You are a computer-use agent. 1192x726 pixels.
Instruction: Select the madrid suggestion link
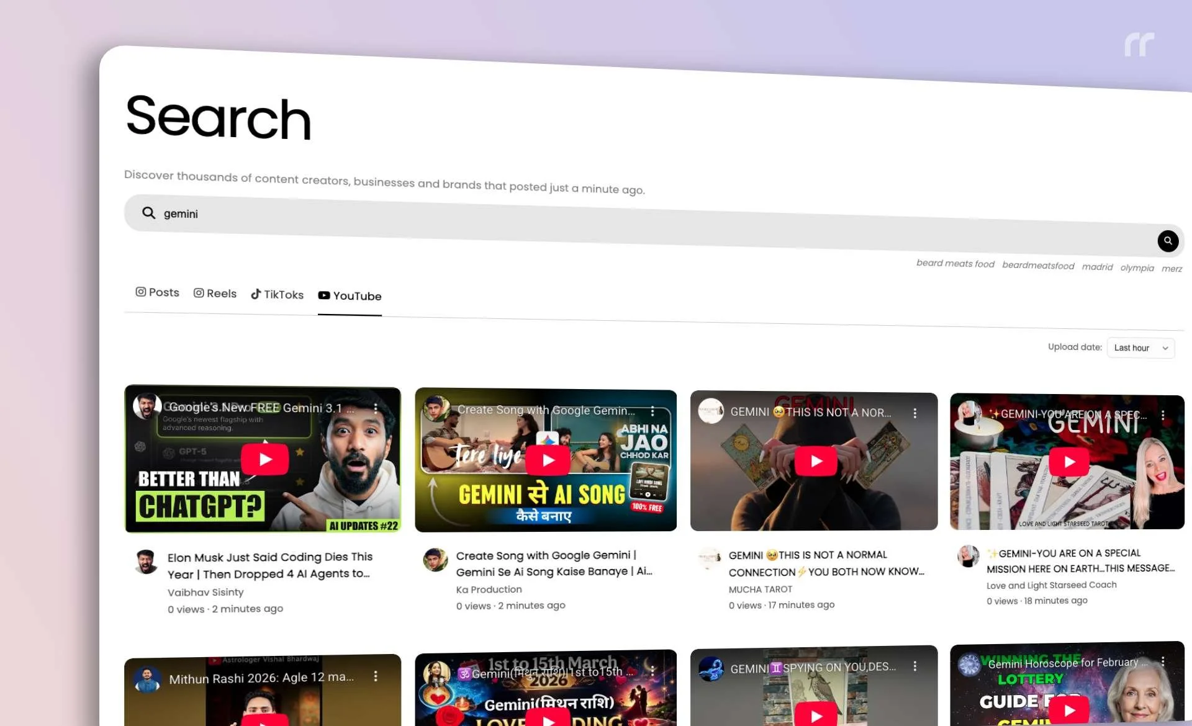pos(1097,266)
